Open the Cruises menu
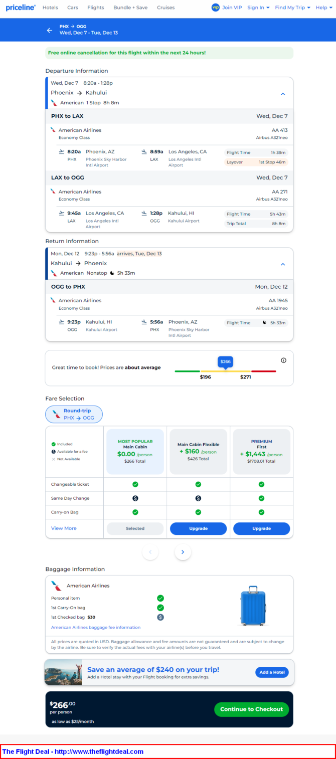336x759 pixels. pyautogui.click(x=166, y=8)
